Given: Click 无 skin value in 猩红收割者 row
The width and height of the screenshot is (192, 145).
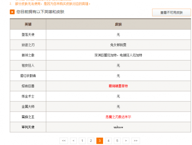Looking at the screenshot, I should point(118,76).
